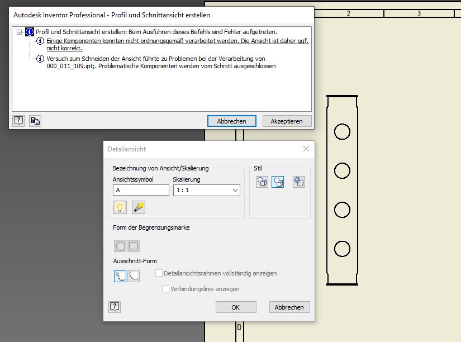
Task: Edit view label pencil icon
Action: pos(139,207)
